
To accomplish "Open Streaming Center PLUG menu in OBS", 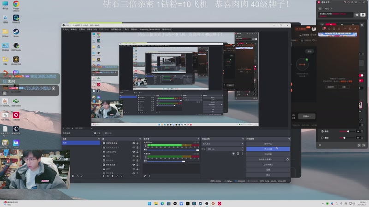I will coord(149,29).
